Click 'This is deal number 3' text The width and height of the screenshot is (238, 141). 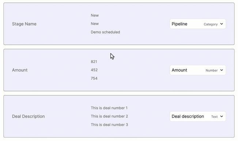[109, 125]
